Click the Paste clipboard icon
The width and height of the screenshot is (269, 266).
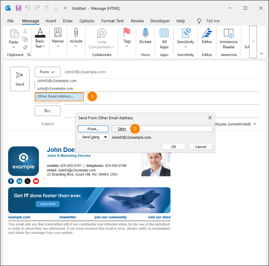click(14, 33)
